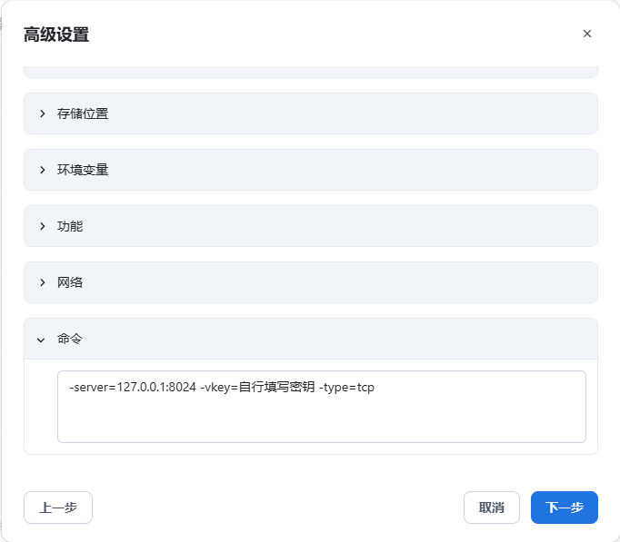The width and height of the screenshot is (620, 542).
Task: Proceed with the blue 下一步 button
Action: click(564, 508)
